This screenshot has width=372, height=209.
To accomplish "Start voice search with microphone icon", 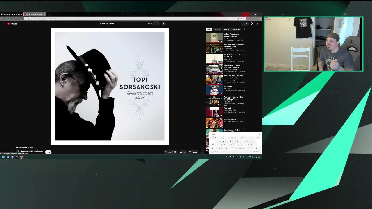I will 164,24.
